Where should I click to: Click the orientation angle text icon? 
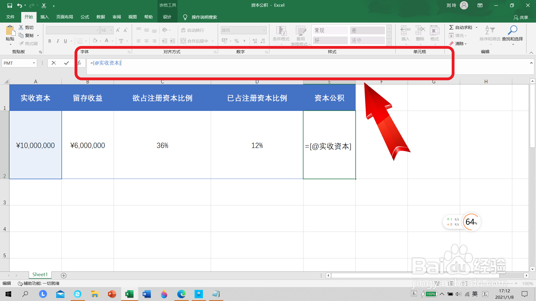[165, 30]
